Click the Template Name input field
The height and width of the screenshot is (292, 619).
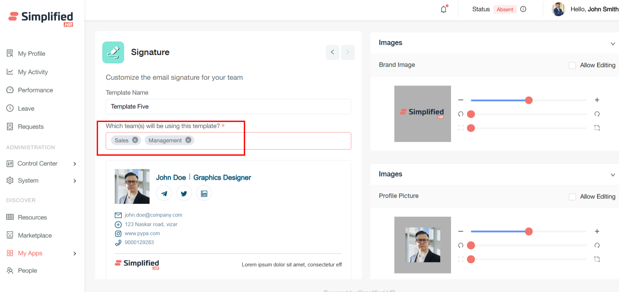pyautogui.click(x=228, y=107)
